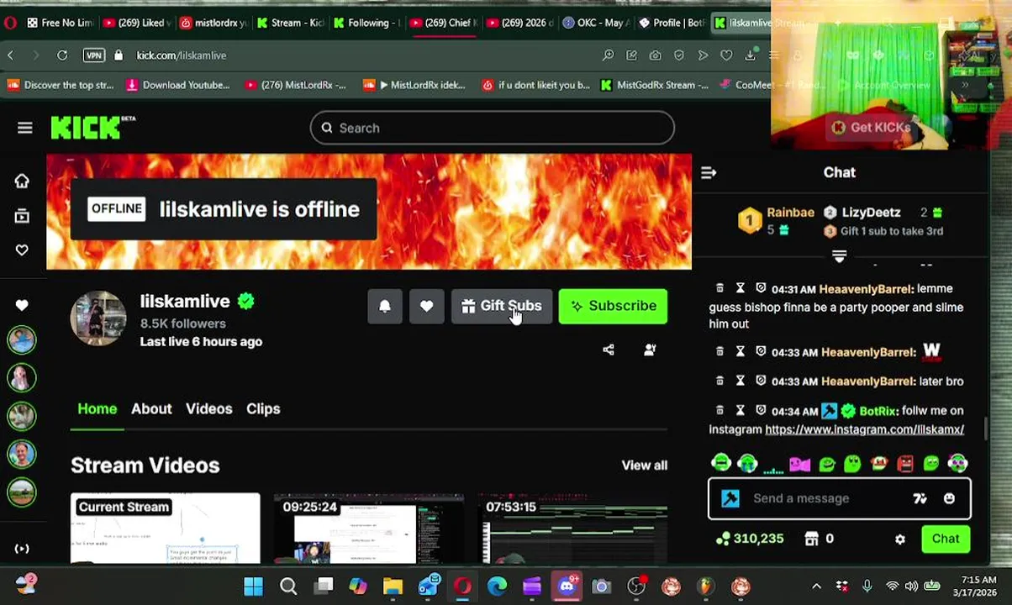This screenshot has height=605, width=1012.
Task: Click the Kick Search field
Action: tap(492, 128)
